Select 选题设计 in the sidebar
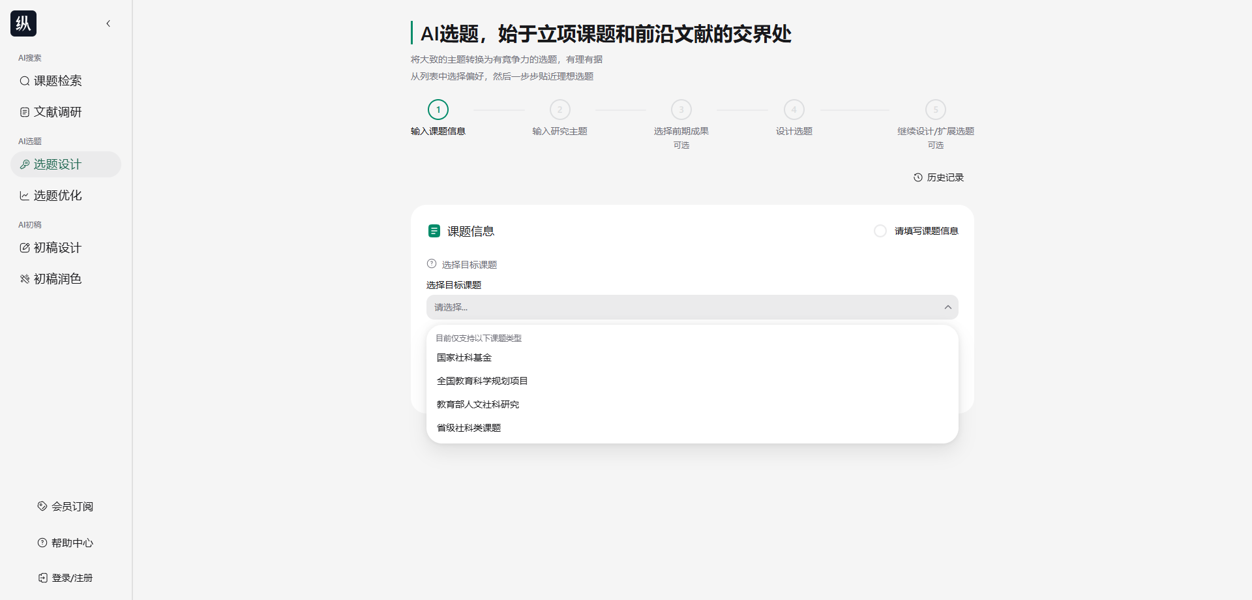 [x=65, y=164]
